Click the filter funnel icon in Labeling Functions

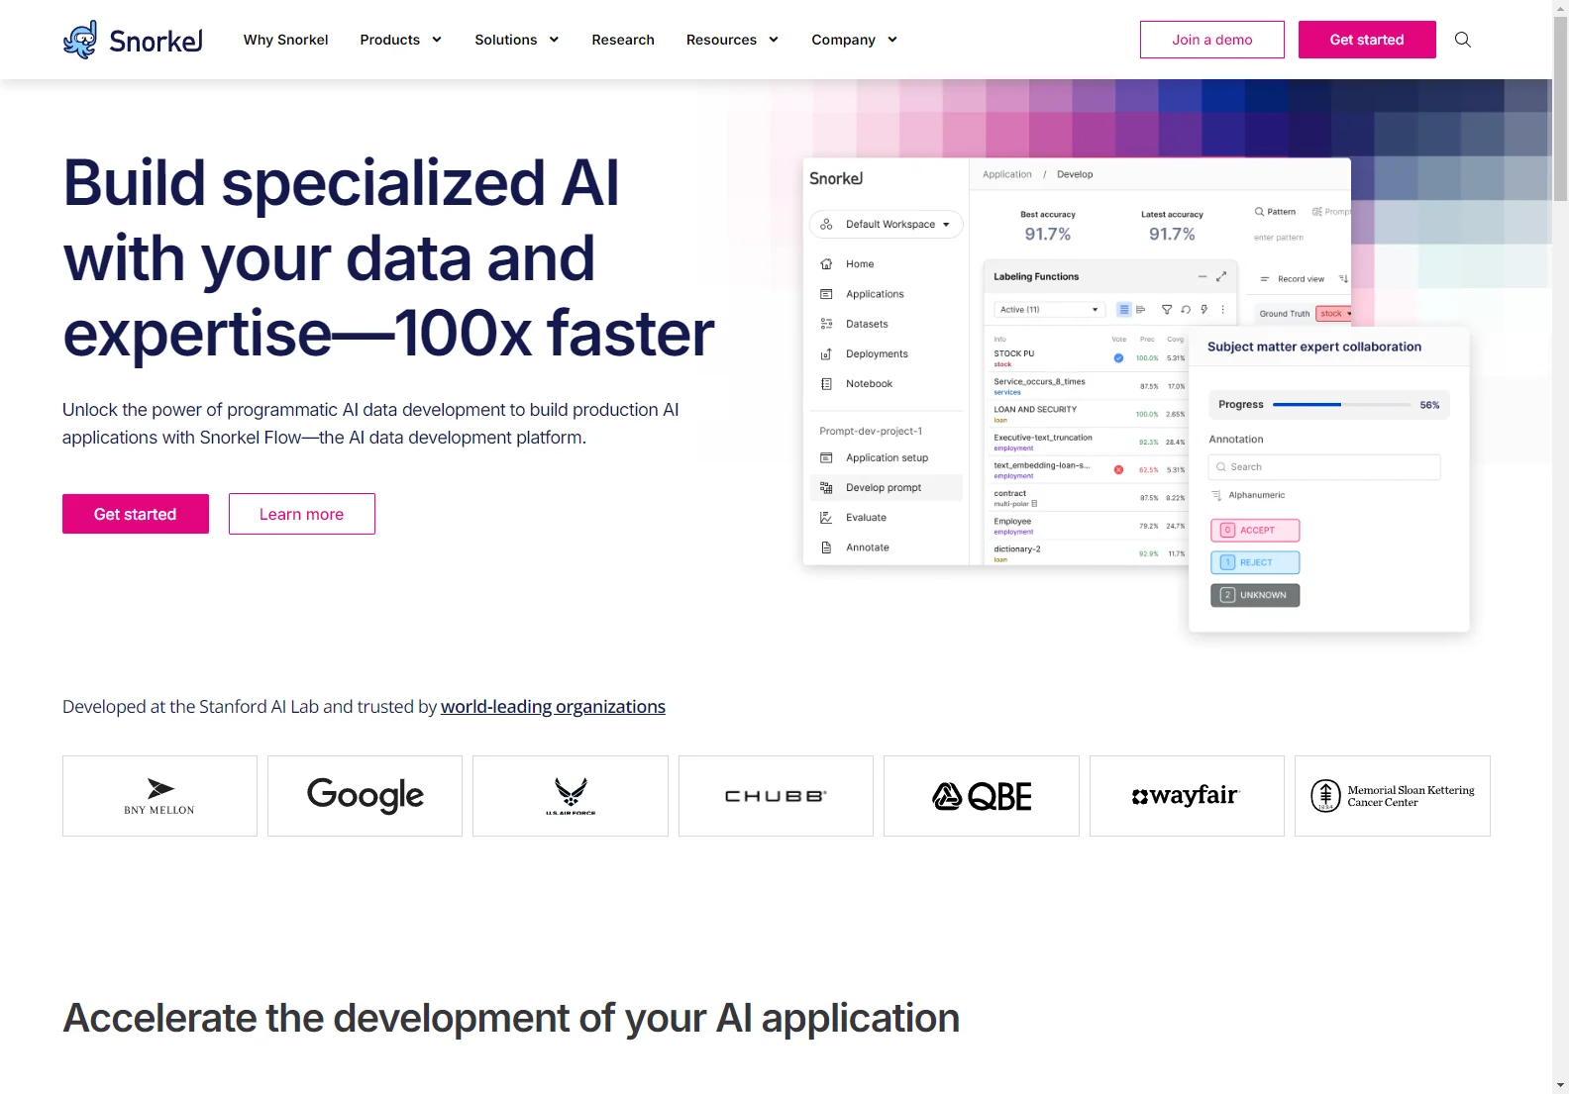tap(1167, 309)
